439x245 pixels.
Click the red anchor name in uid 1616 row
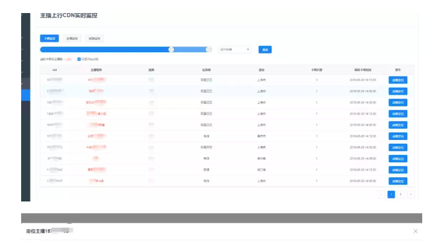[97, 124]
